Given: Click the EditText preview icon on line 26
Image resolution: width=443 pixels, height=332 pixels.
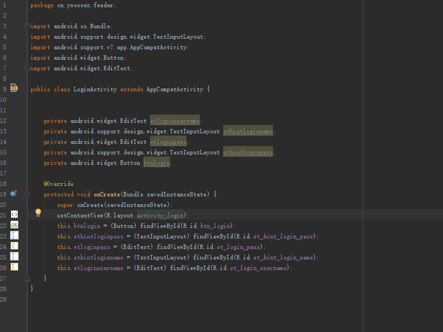Looking at the screenshot, I should (14, 267).
